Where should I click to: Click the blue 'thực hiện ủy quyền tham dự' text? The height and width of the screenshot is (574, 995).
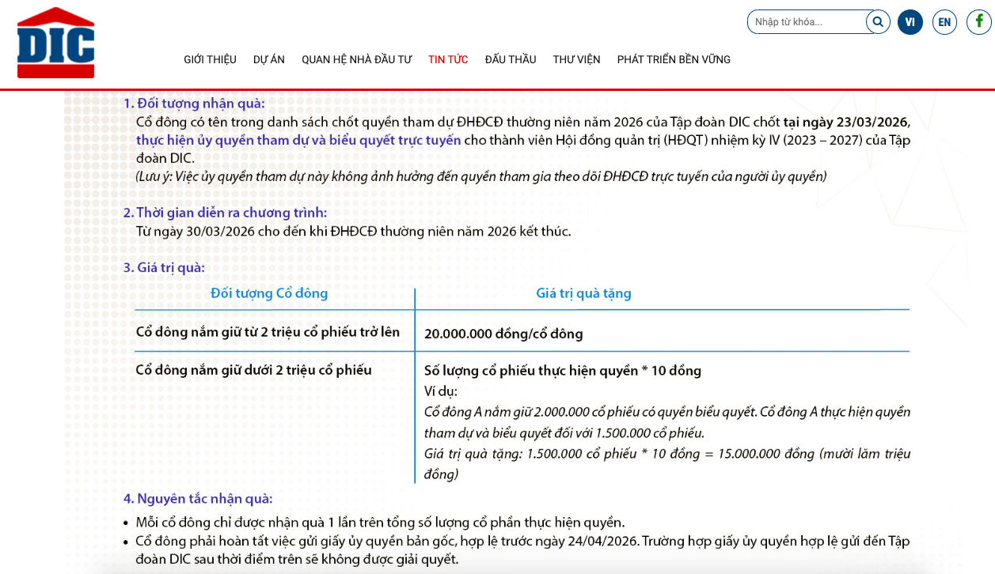click(298, 140)
